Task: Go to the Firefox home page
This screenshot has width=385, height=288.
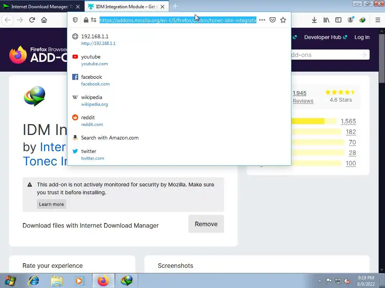Action: tap(44, 20)
